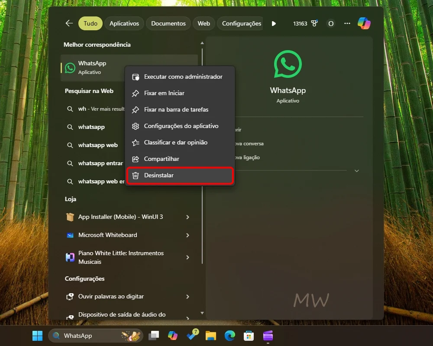
Task: Open the 13163 rewards points badge
Action: [x=305, y=23]
